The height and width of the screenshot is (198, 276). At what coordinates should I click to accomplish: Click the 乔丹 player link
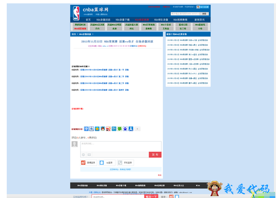97,29
